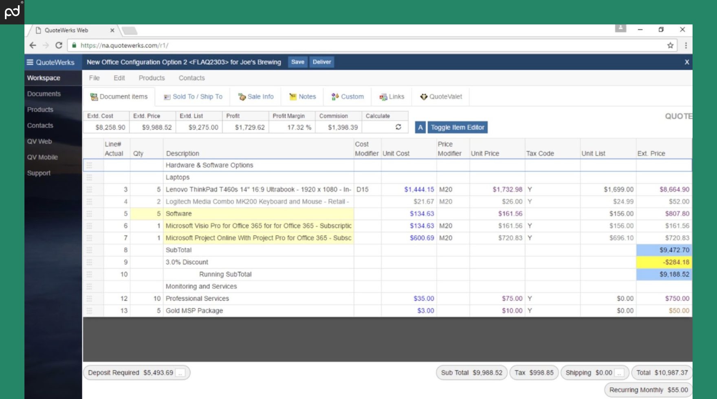Image resolution: width=717 pixels, height=399 pixels.
Task: Click the yellow -$284.18 discount cell
Action: click(x=664, y=262)
